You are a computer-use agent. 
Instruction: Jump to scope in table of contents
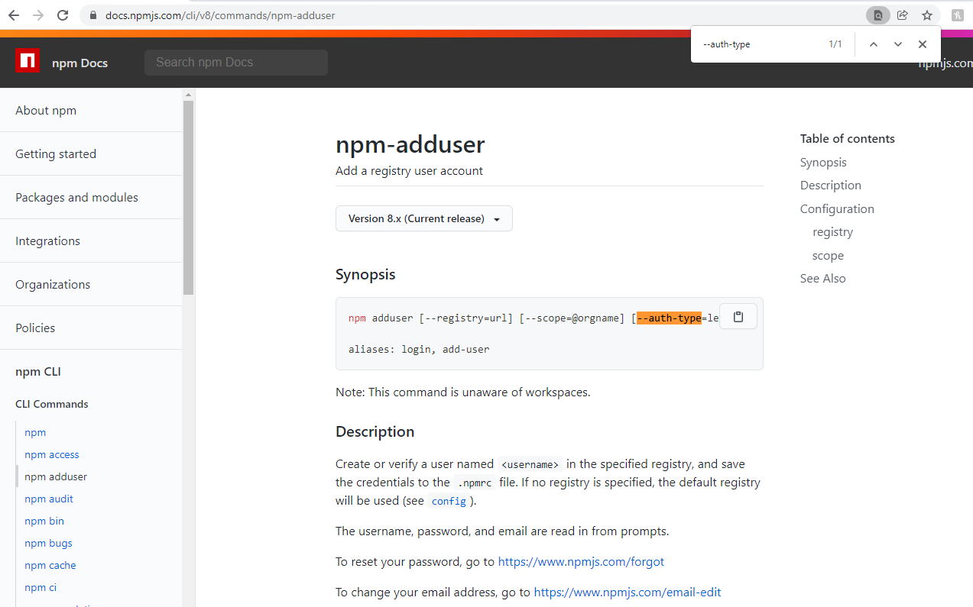pos(828,256)
